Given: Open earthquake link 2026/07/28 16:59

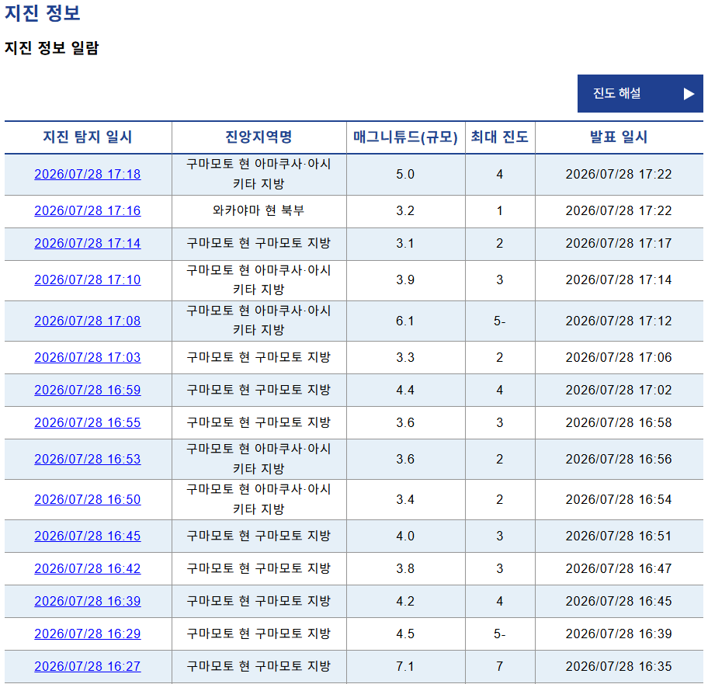Looking at the screenshot, I should (x=88, y=390).
